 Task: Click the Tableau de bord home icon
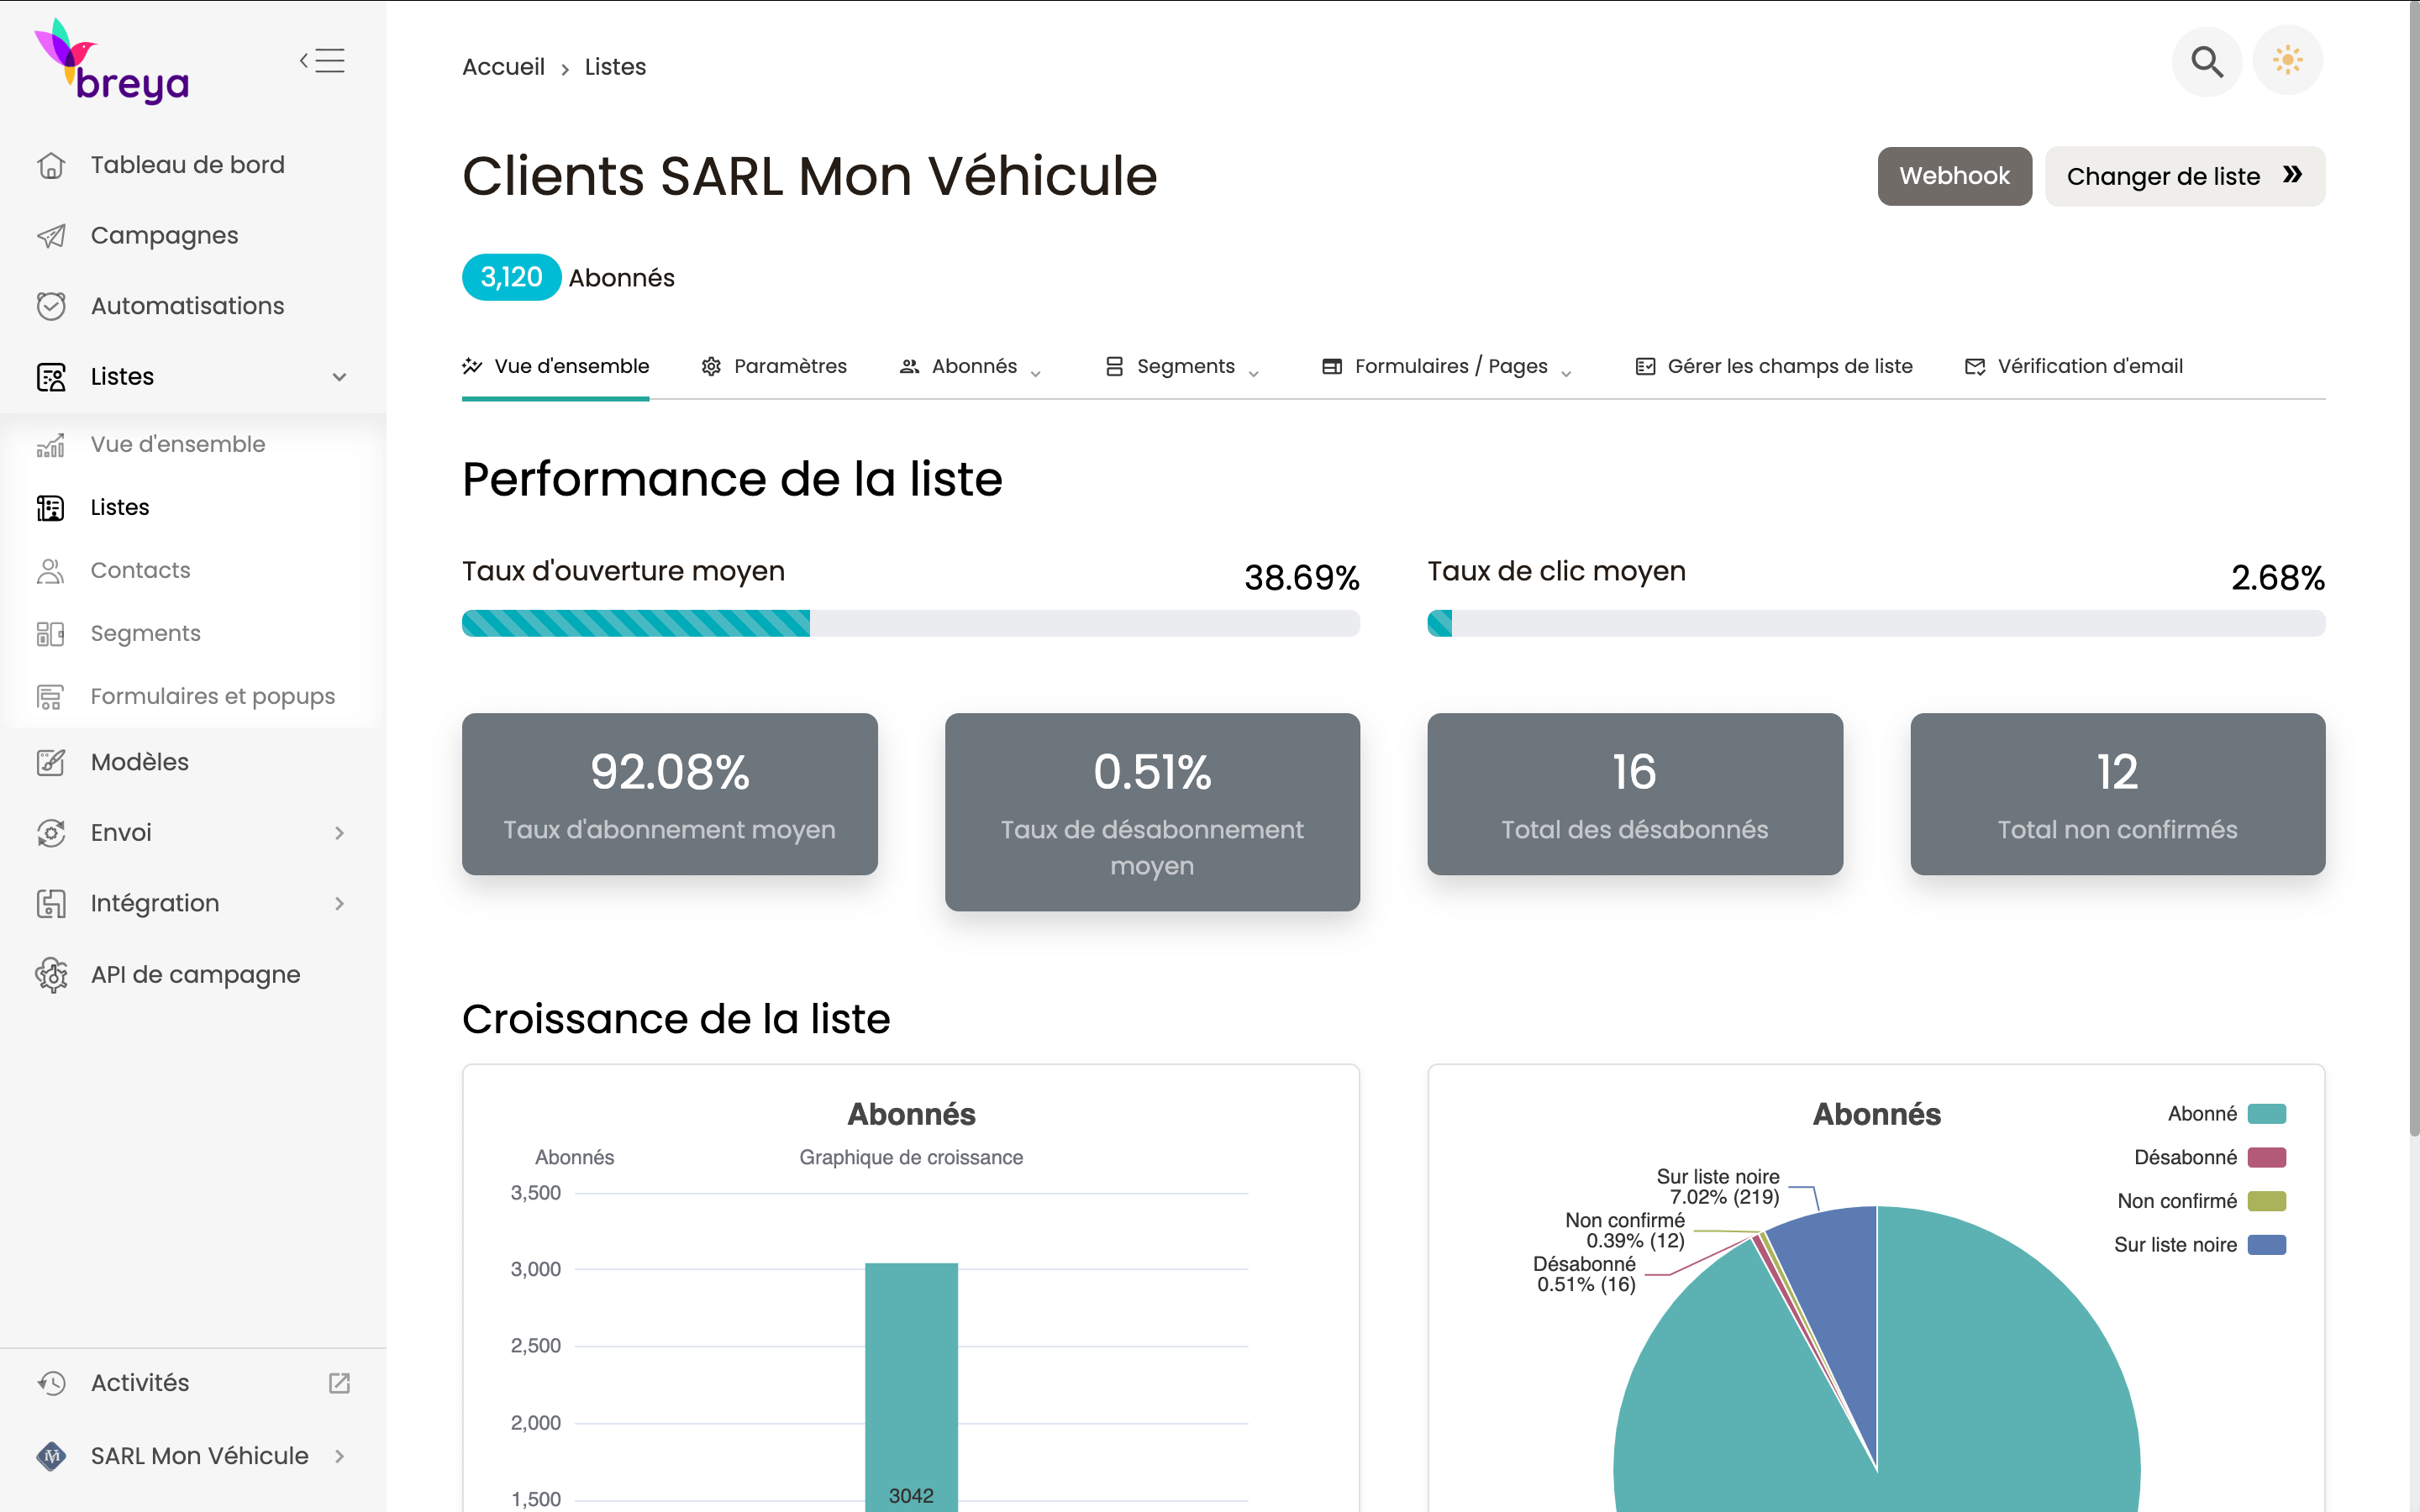[51, 165]
